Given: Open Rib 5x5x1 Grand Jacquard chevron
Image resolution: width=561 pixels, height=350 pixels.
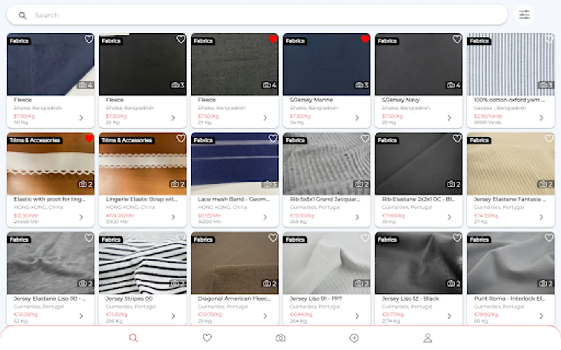Looking at the screenshot, I should click(357, 217).
